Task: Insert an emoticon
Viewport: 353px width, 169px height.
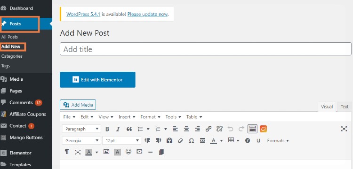Action: [128, 152]
